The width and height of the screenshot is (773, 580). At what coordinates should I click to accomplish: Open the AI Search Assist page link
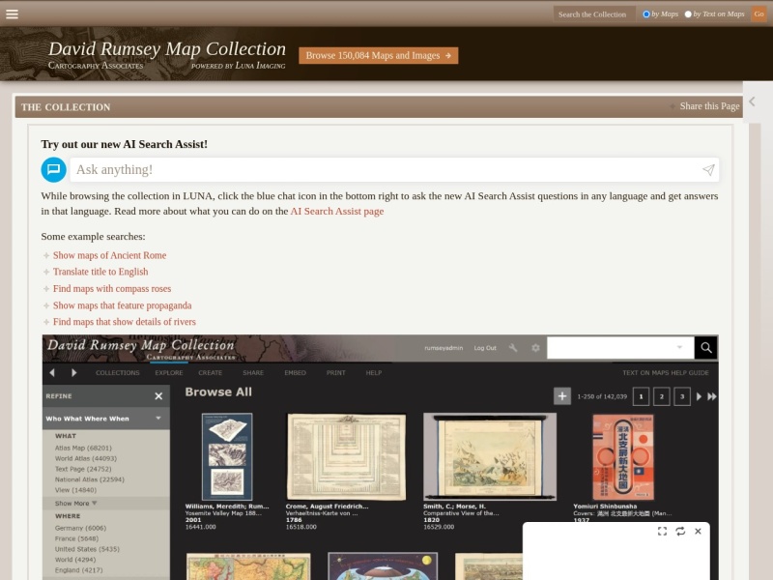pyautogui.click(x=336, y=211)
